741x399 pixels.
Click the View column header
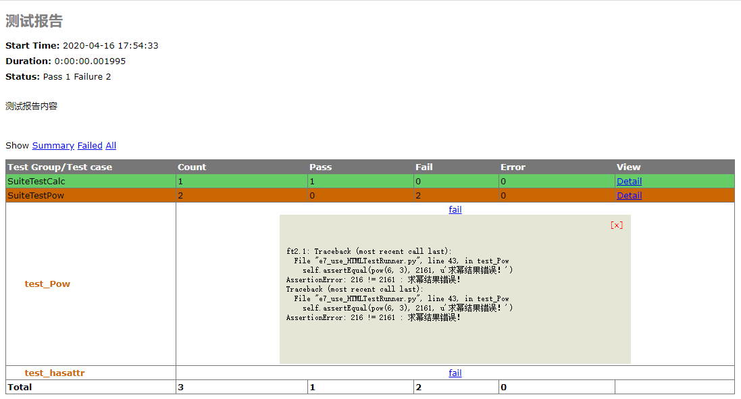[628, 167]
